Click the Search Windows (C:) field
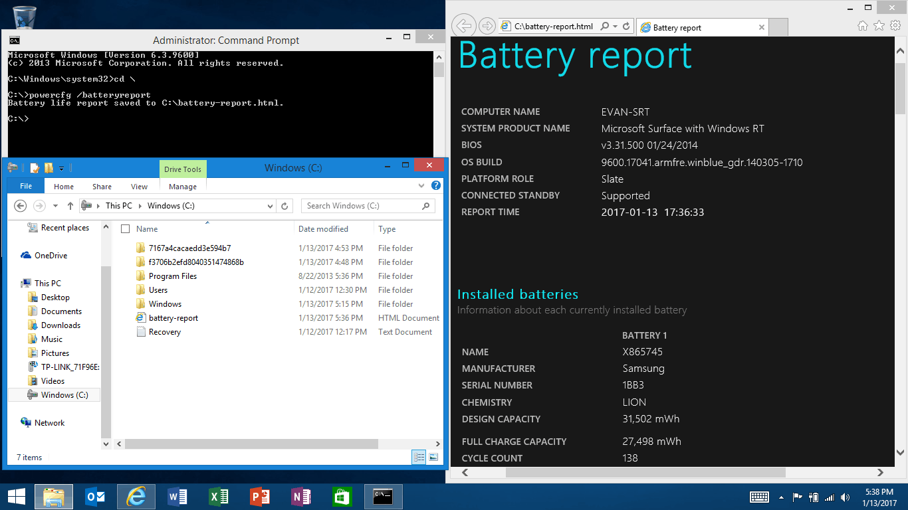The image size is (908, 510). coord(362,206)
